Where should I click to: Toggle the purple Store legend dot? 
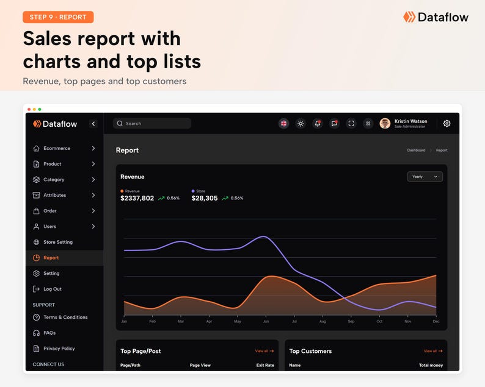193,191
